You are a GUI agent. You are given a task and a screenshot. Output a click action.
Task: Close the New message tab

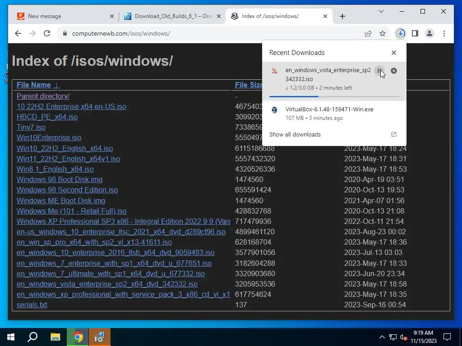coord(112,16)
